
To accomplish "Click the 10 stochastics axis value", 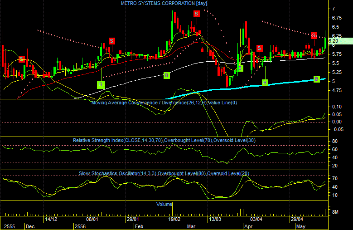I will point(335,195).
